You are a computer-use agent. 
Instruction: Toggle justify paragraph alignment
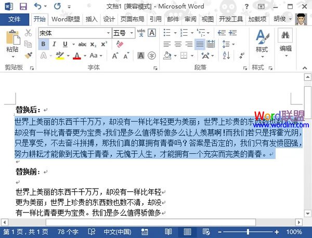(199, 44)
